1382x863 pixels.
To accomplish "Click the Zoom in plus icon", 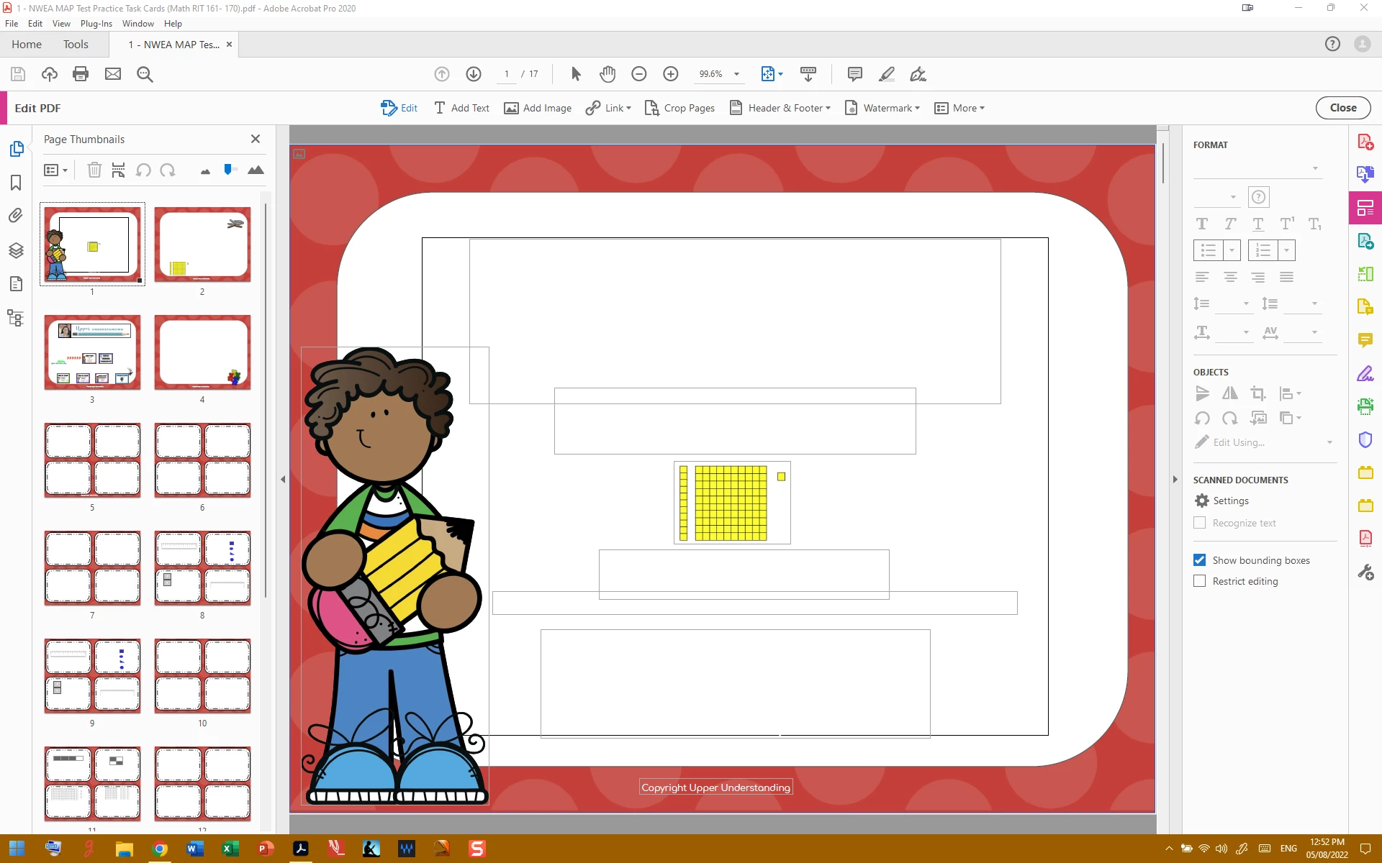I will pos(670,74).
